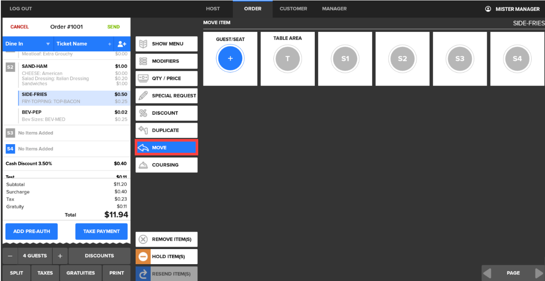The image size is (545, 281).
Task: Select the blue S4 seat badge
Action: [x=10, y=148]
